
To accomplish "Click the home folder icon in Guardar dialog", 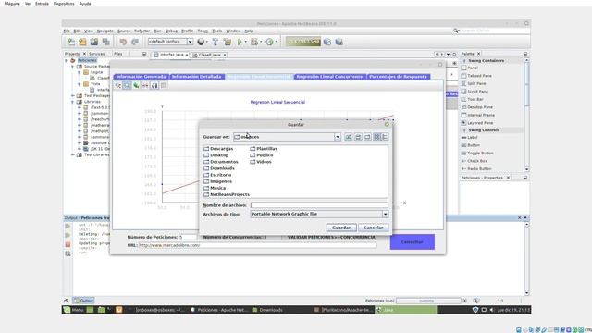I will coord(358,137).
